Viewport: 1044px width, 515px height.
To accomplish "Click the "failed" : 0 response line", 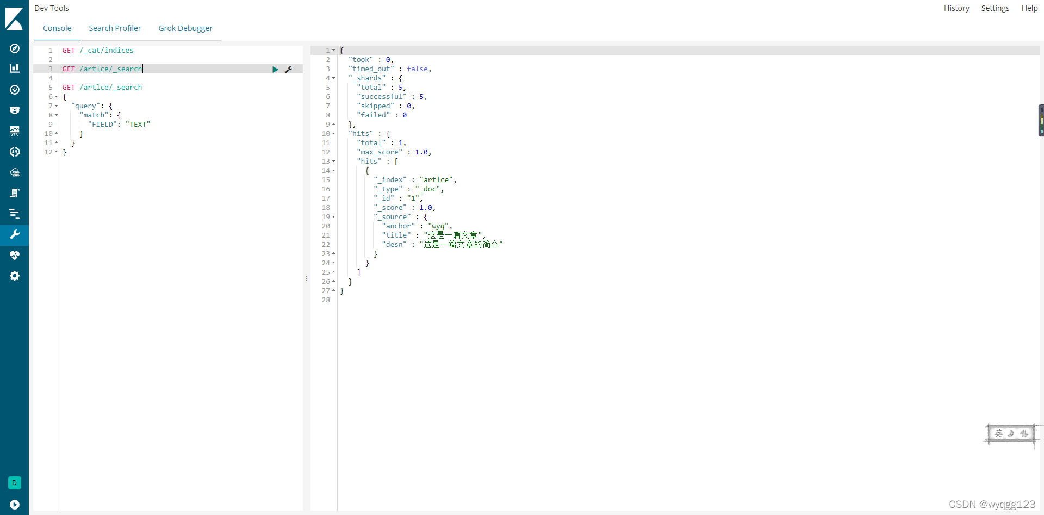I will click(x=382, y=115).
